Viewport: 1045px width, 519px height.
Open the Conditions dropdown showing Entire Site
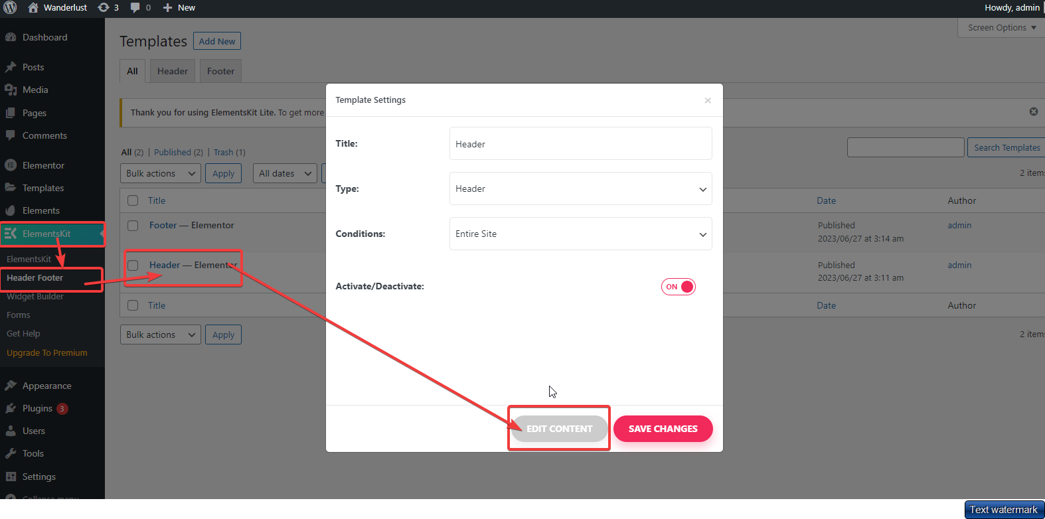581,234
